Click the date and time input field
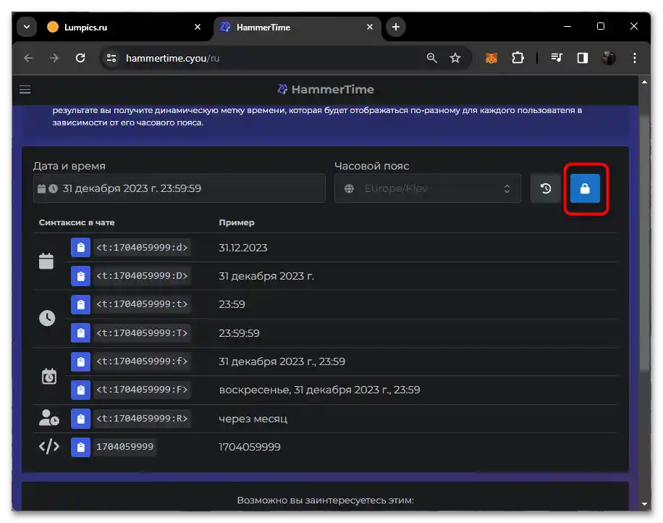The image size is (663, 523). (180, 188)
